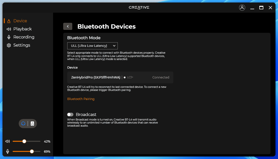This screenshot has height=159, width=278.
Task: Switch output to headphones icon
Action: (x=23, y=124)
